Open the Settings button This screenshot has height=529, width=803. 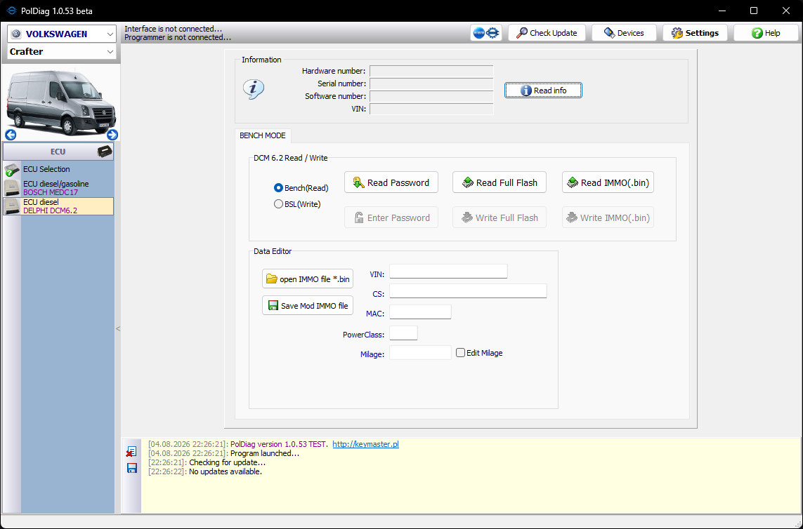tap(695, 33)
